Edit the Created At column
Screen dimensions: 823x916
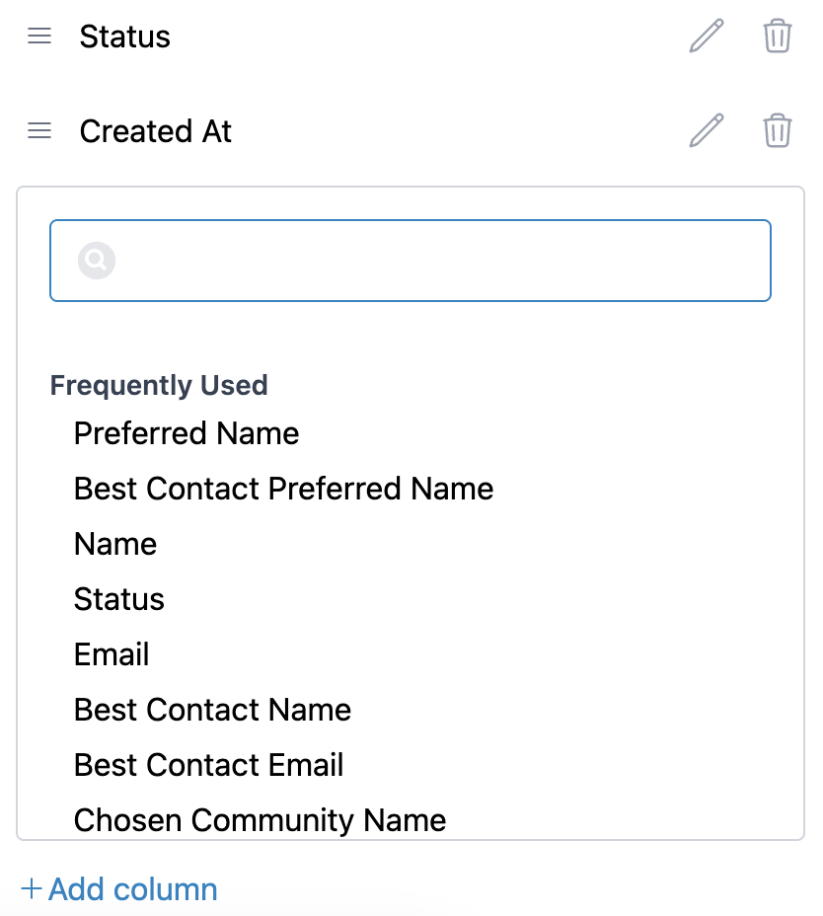(706, 131)
